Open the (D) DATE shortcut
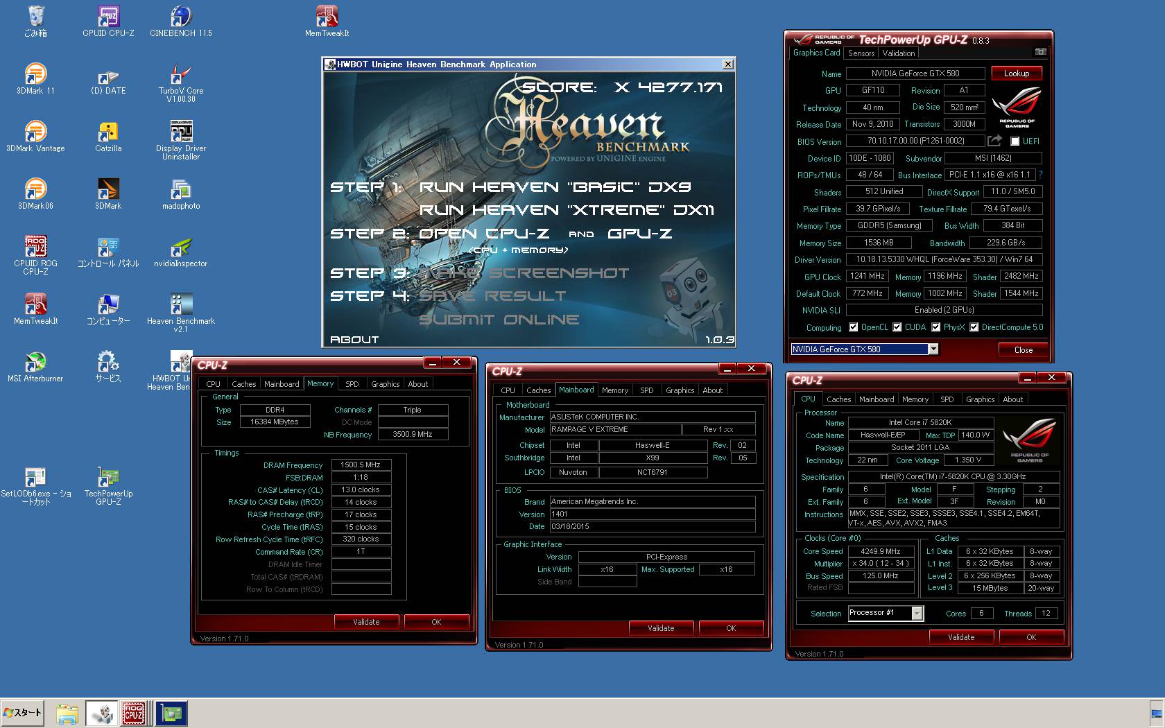Screen dimensions: 1165x728 pyautogui.click(x=108, y=78)
